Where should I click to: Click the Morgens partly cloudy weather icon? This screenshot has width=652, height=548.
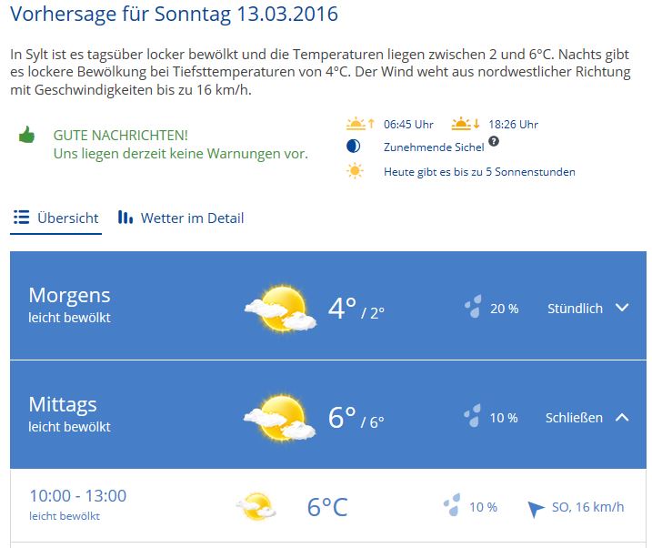pyautogui.click(x=279, y=308)
